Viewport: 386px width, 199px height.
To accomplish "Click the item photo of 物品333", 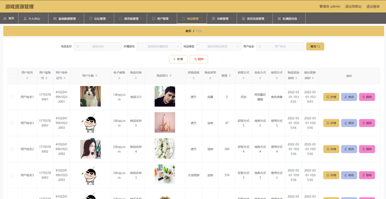I will tap(165, 96).
